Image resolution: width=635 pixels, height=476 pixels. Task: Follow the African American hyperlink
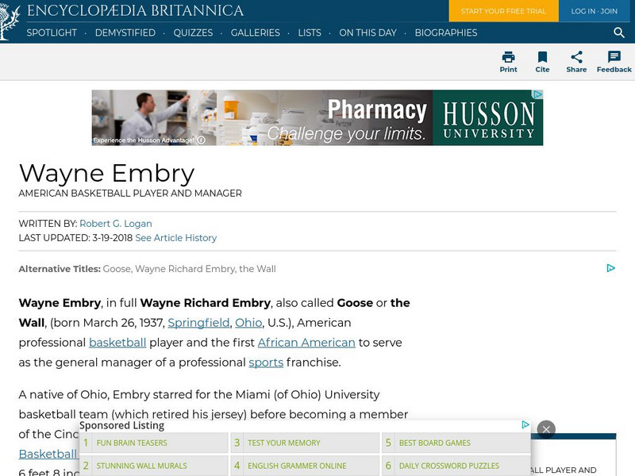tap(306, 343)
